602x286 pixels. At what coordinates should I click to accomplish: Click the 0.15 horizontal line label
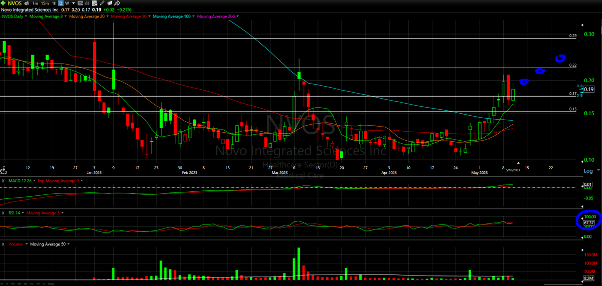pos(573,109)
